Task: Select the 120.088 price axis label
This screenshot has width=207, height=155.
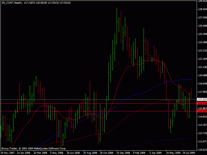Action: coord(202,75)
